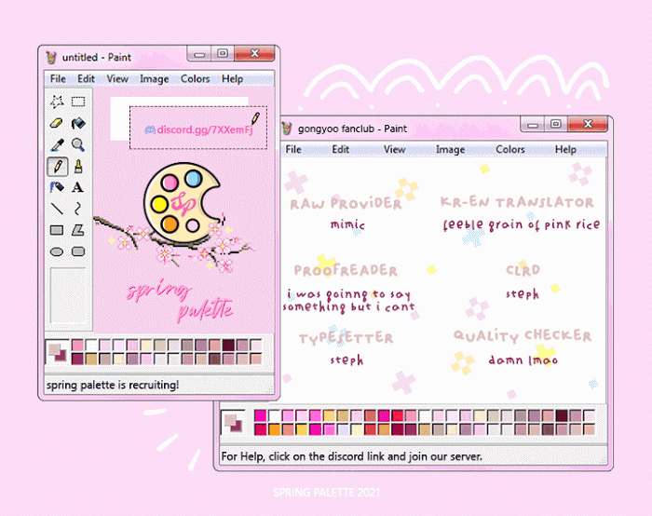Open Colors menu in gongyoo fanclub window
Viewport: 652px width, 516px height.
coord(509,149)
